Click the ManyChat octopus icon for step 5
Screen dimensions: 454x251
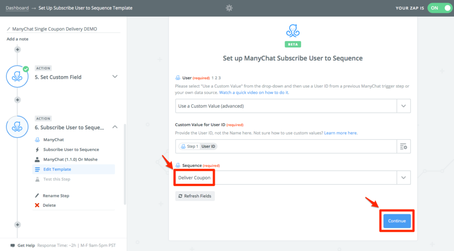point(17,77)
